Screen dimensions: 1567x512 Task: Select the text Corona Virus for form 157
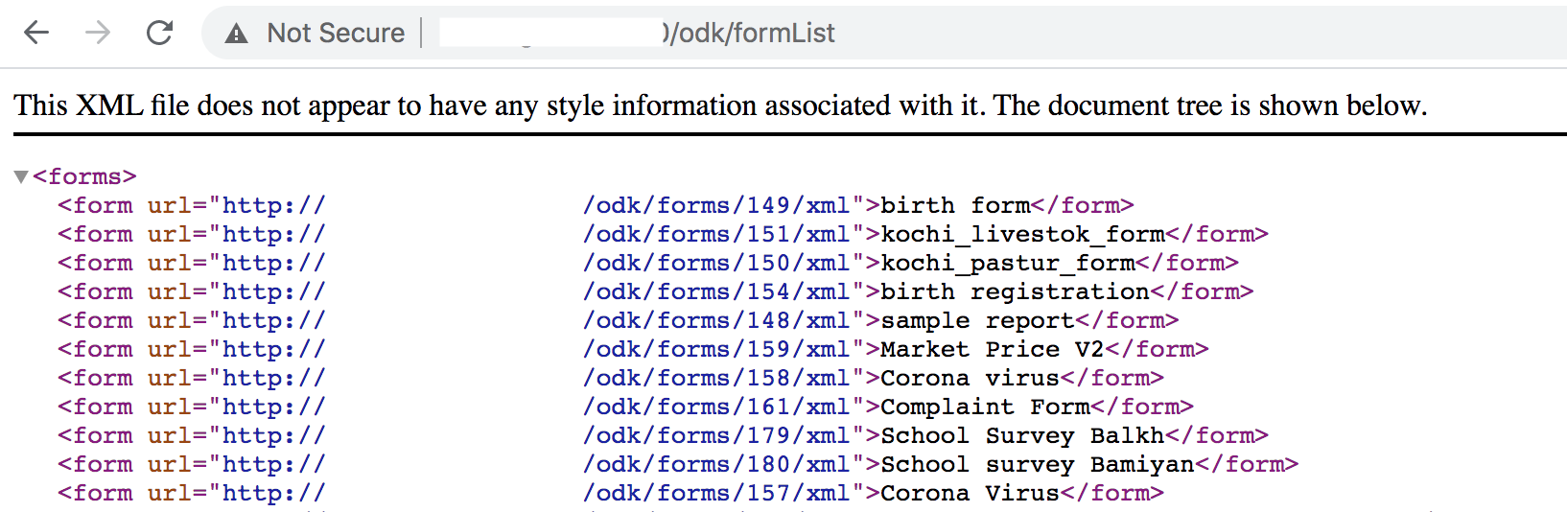971,493
